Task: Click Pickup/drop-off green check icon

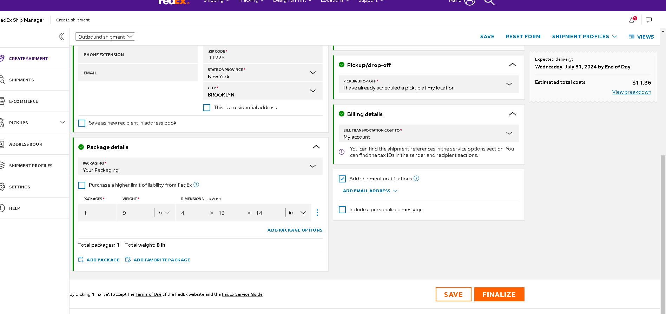Action: (x=342, y=65)
